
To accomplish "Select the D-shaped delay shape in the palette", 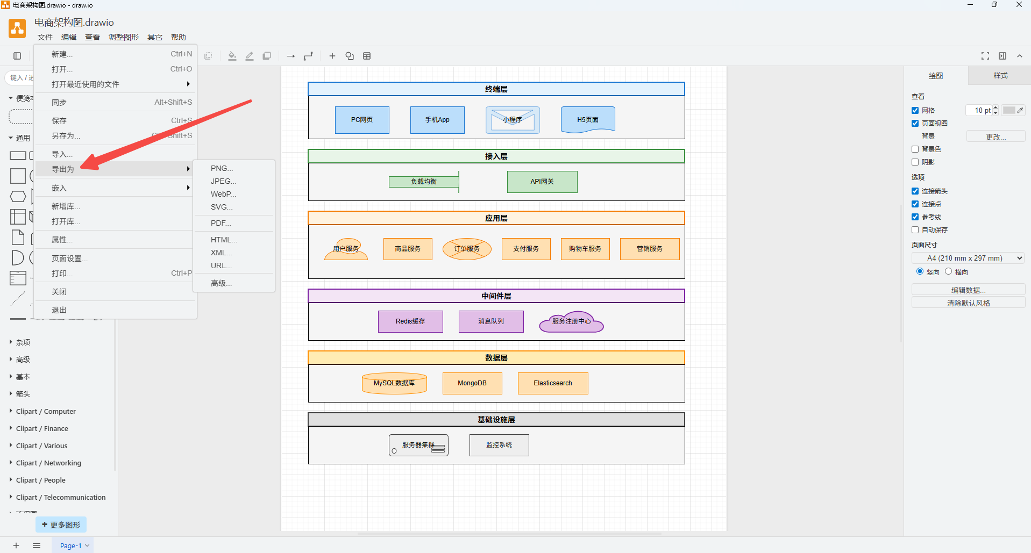I will [x=18, y=257].
